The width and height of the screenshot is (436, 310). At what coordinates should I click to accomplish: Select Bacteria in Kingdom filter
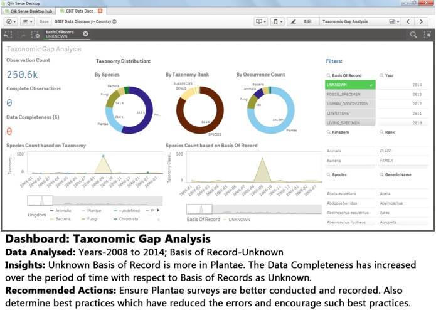[x=350, y=161]
